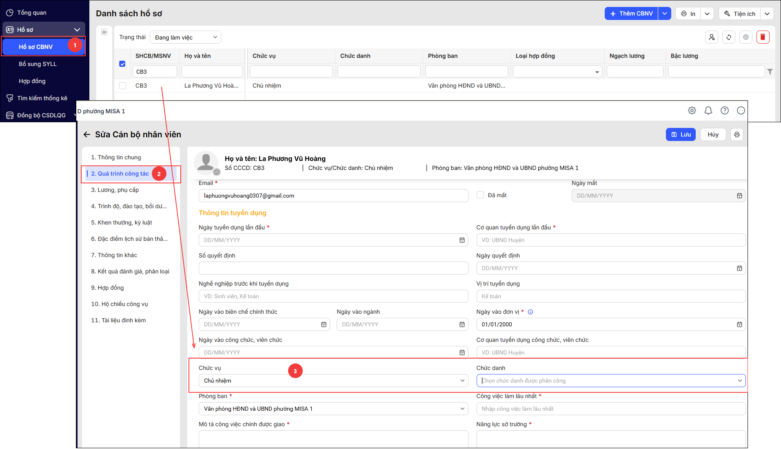Open the calendar for Ngày tuyển dụng lần đầu
The height and width of the screenshot is (449, 781).
pyautogui.click(x=462, y=240)
